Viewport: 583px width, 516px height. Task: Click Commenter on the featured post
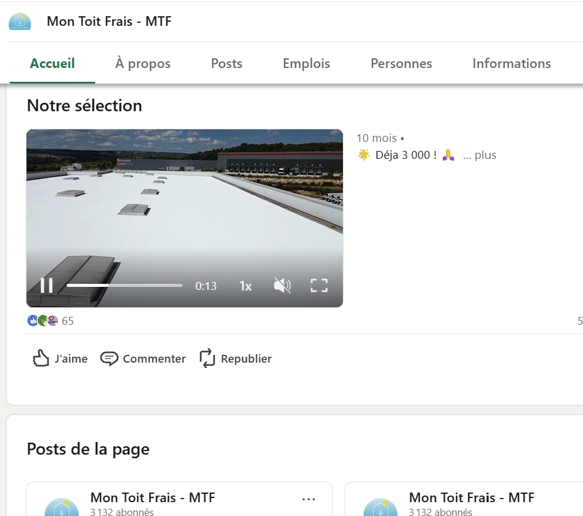point(143,359)
